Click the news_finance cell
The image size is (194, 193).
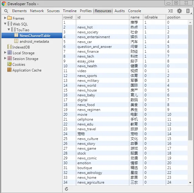click(103, 52)
